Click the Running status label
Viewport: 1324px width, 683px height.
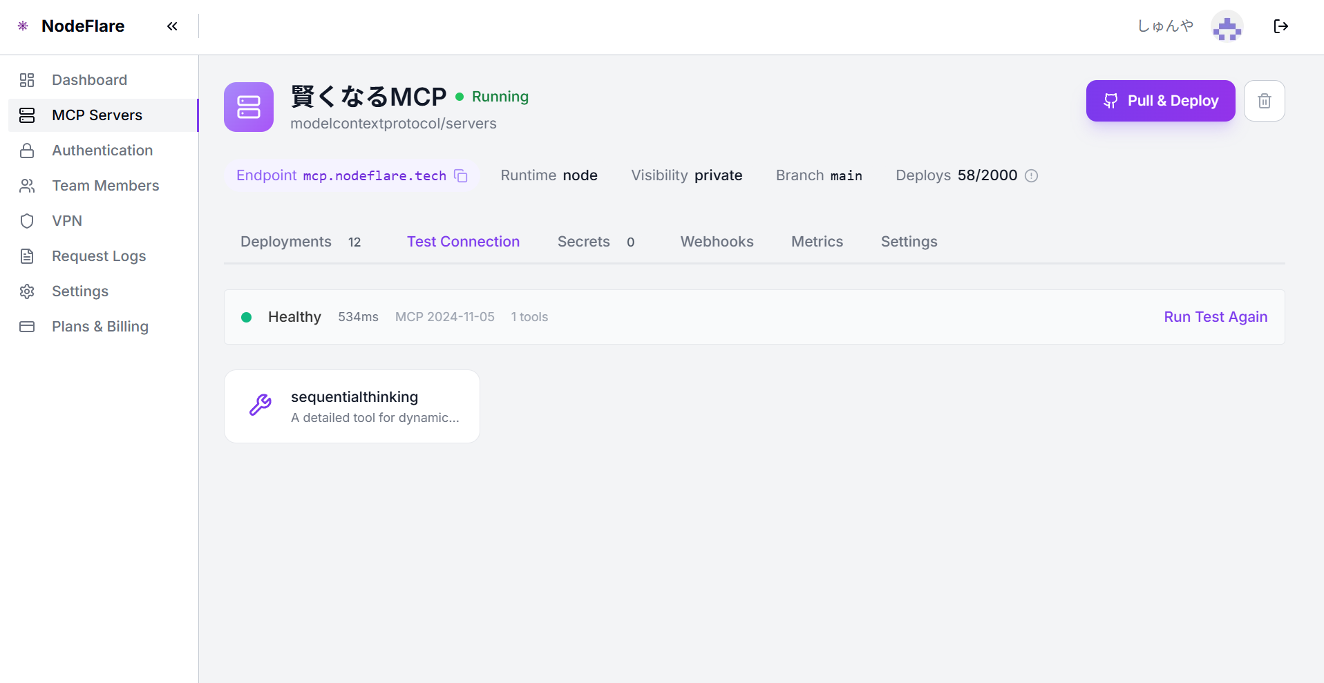(x=500, y=97)
